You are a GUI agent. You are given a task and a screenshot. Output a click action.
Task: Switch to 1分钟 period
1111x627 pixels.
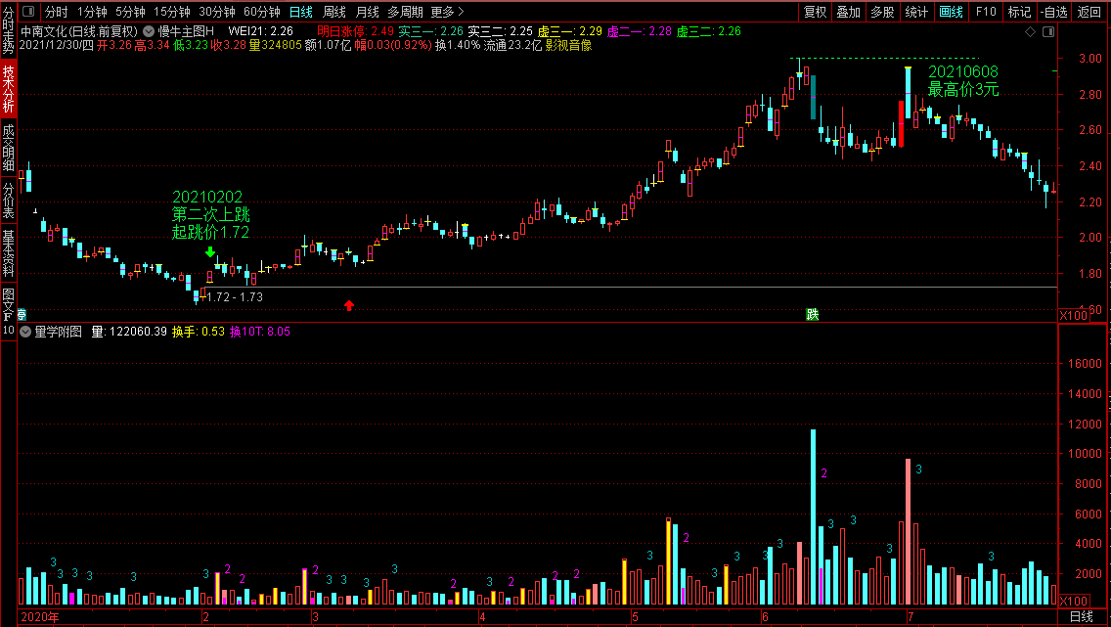pyautogui.click(x=92, y=12)
